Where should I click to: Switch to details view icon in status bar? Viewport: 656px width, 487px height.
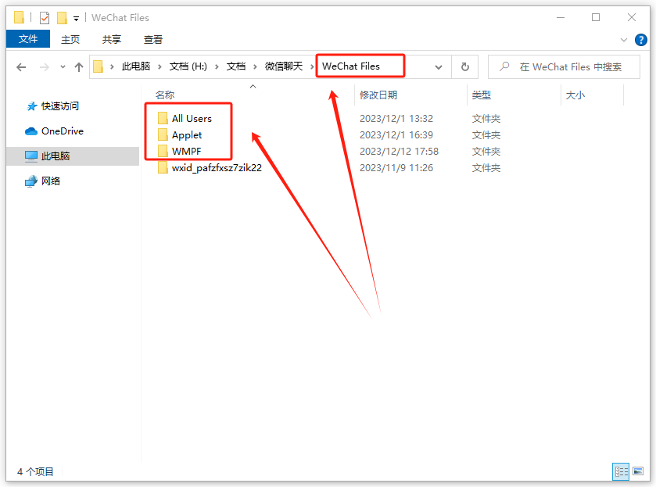[621, 471]
